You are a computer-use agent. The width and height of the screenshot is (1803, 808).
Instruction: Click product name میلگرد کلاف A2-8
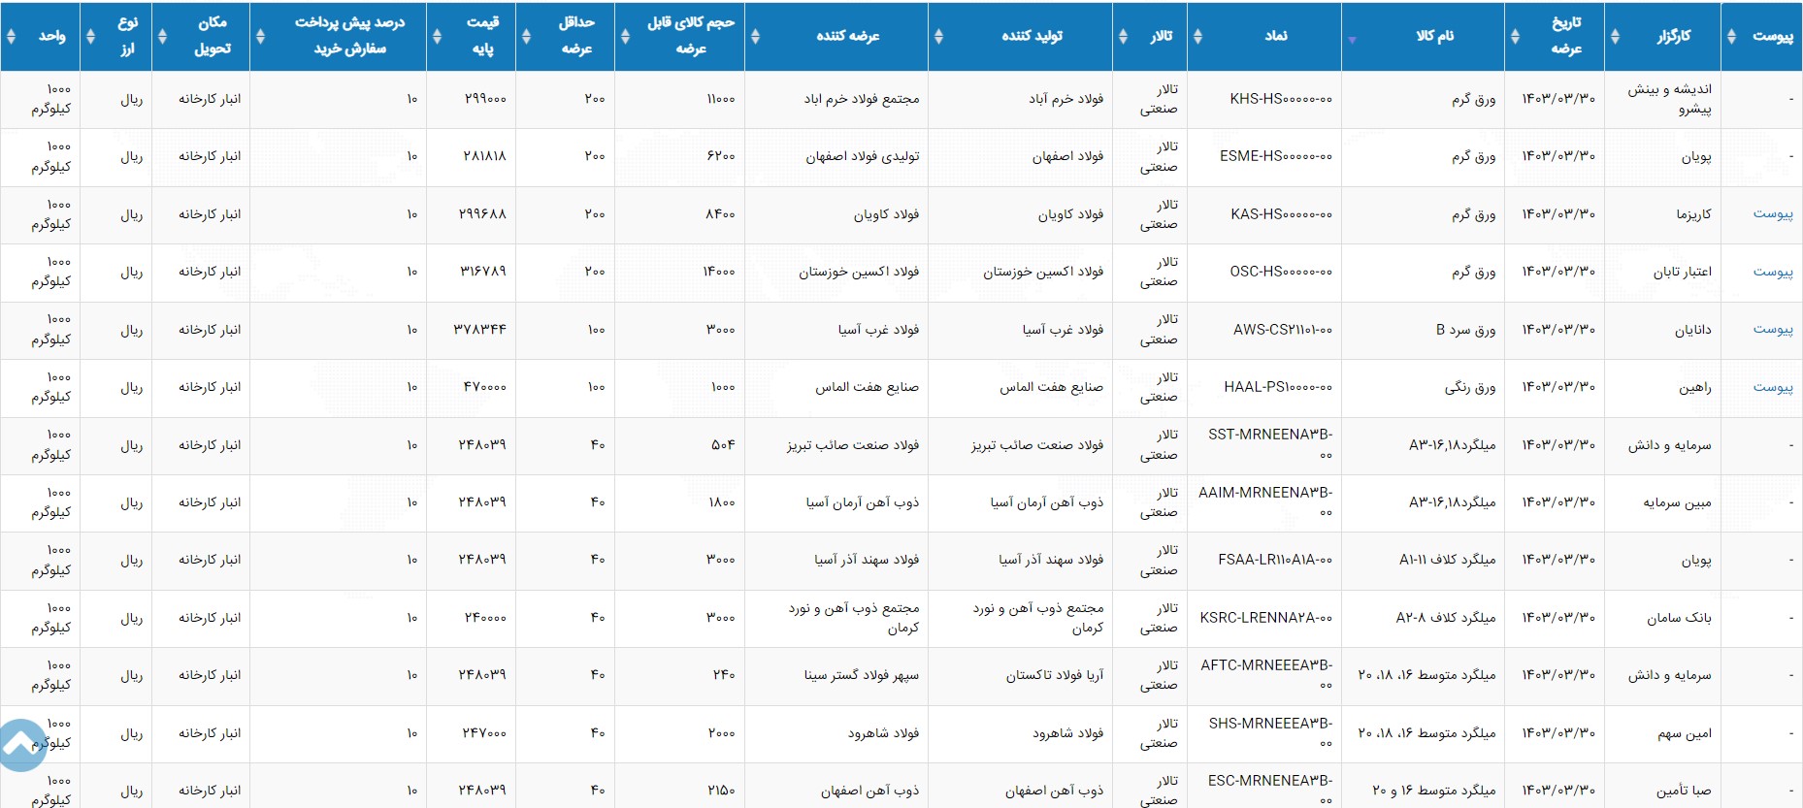1446,618
